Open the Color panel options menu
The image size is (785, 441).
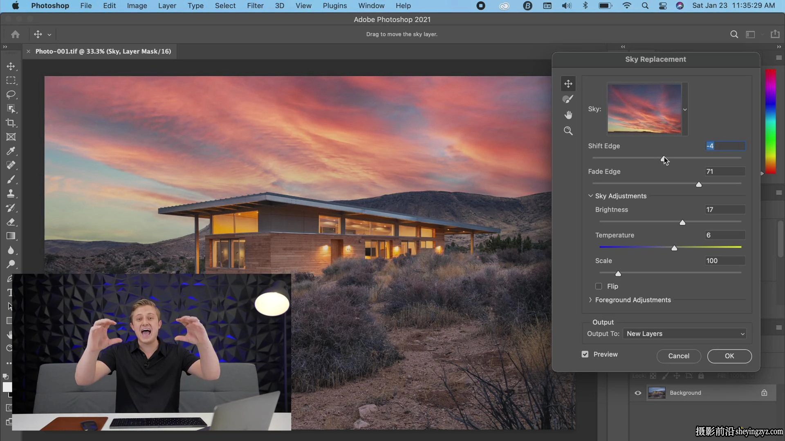coord(779,58)
